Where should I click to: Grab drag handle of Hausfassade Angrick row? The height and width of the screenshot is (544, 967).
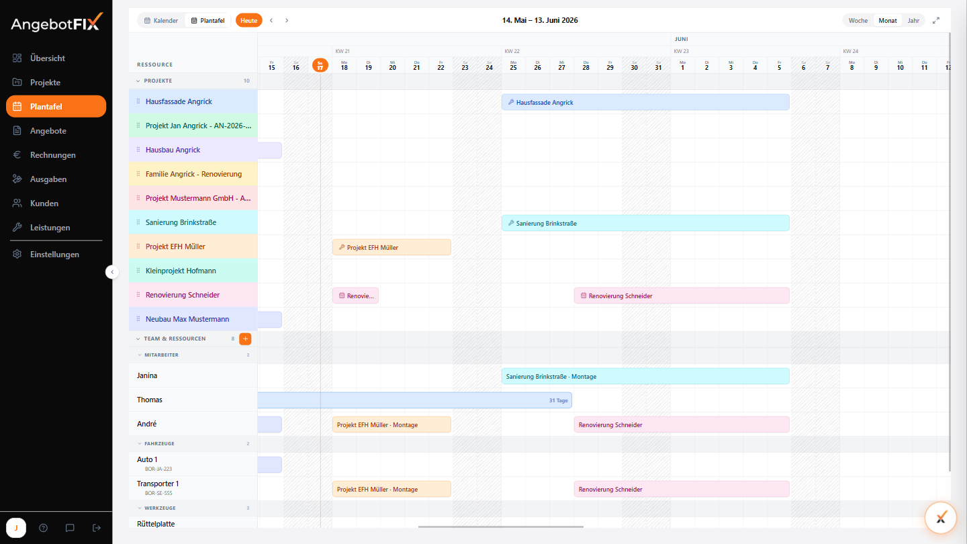(138, 101)
